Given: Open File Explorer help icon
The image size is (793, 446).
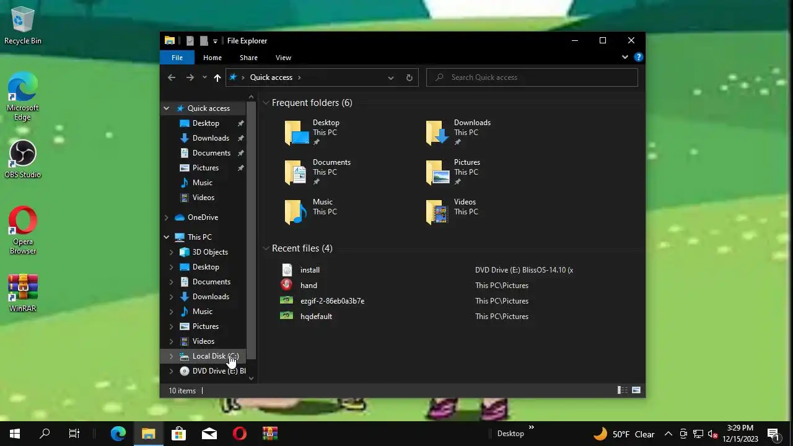Looking at the screenshot, I should [x=638, y=57].
